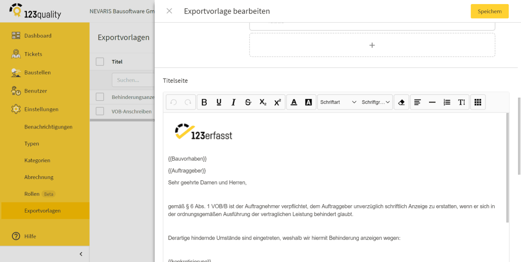Apply underline formatting
Image resolution: width=521 pixels, height=262 pixels.
[x=219, y=102]
